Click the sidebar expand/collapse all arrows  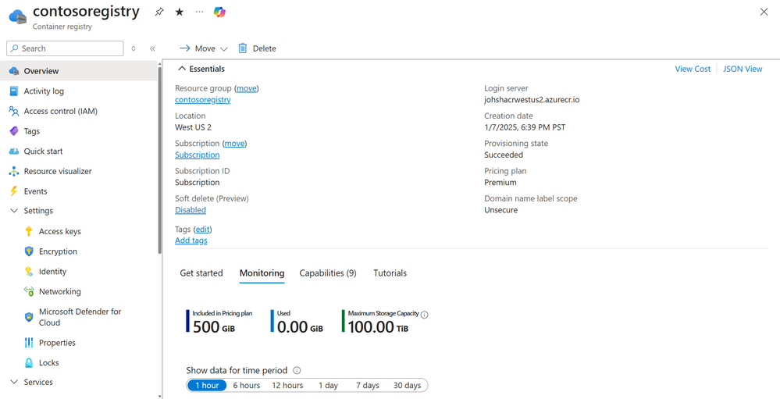point(134,48)
